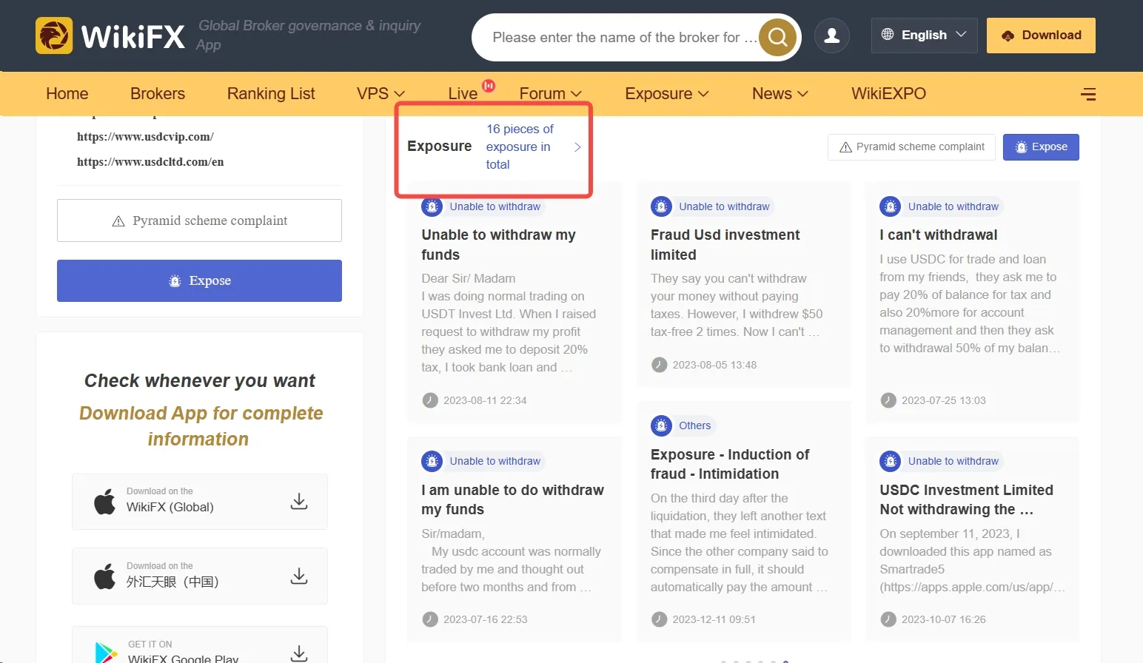Go to the Home tab
Viewport: 1143px width, 663px height.
click(67, 94)
